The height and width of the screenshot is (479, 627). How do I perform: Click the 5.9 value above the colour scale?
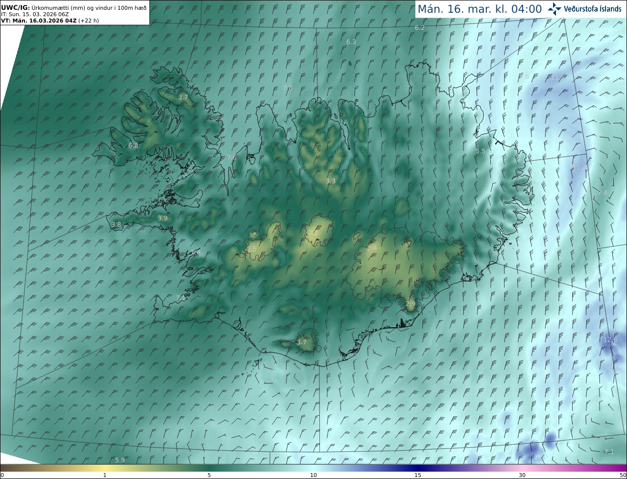120,460
